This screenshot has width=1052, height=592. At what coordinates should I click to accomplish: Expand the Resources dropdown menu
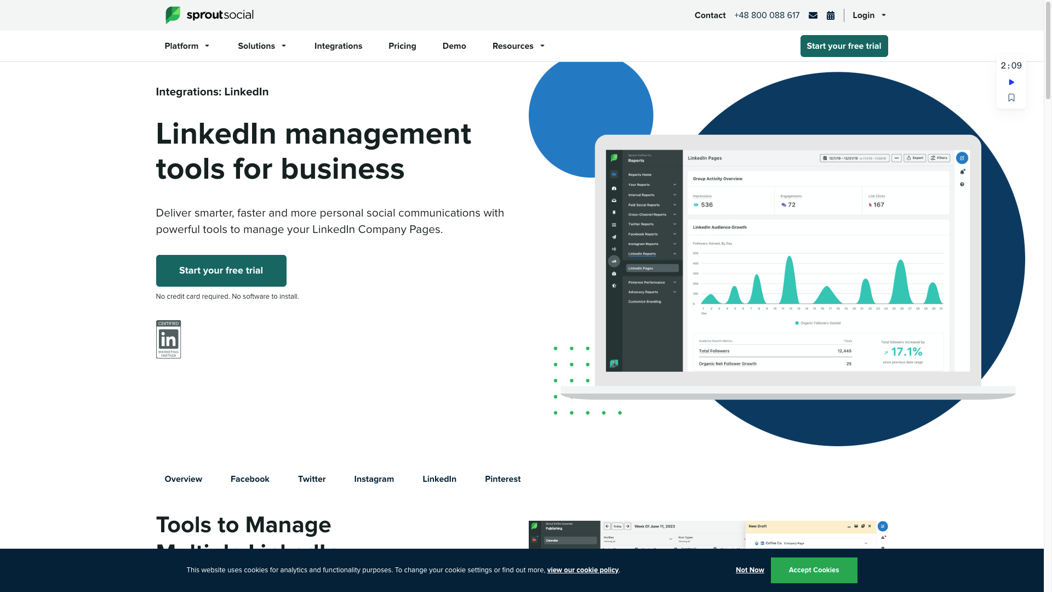pos(518,46)
